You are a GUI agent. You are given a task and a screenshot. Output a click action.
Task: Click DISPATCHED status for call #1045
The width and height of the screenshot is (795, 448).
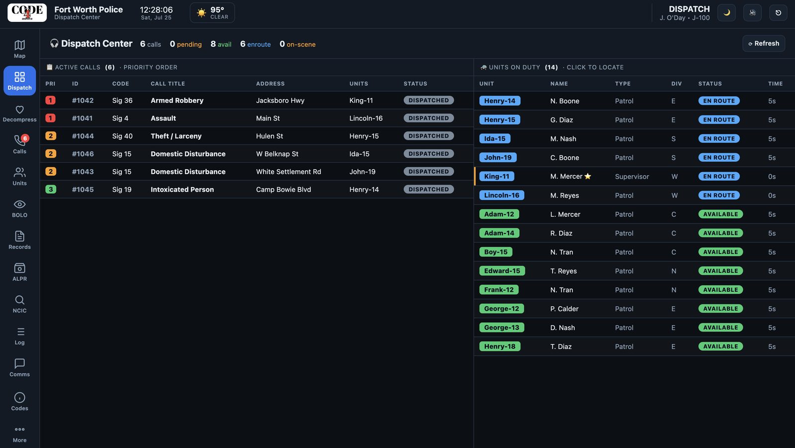point(428,190)
